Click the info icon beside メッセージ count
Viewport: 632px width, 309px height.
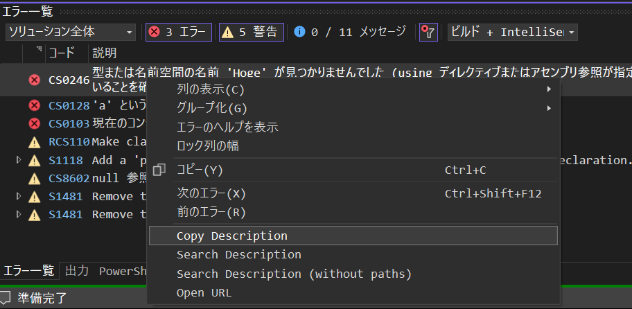[x=299, y=31]
